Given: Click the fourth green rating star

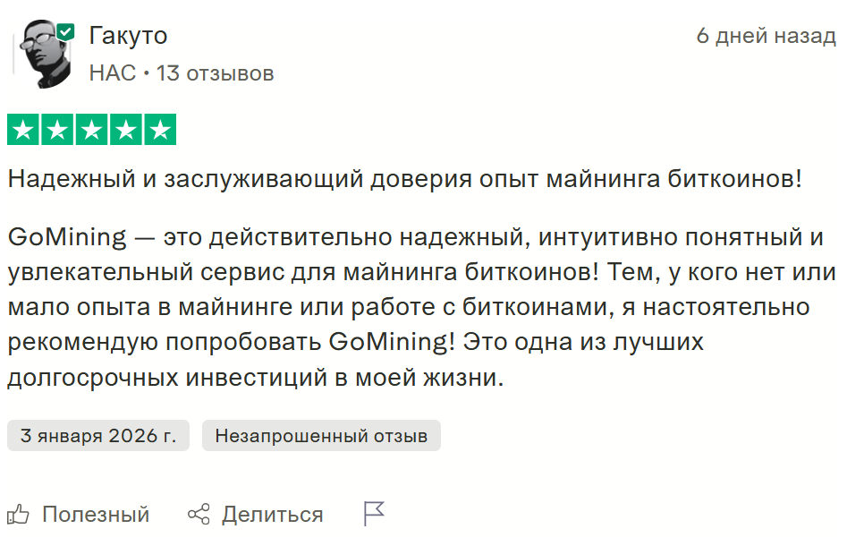Looking at the screenshot, I should [x=125, y=131].
